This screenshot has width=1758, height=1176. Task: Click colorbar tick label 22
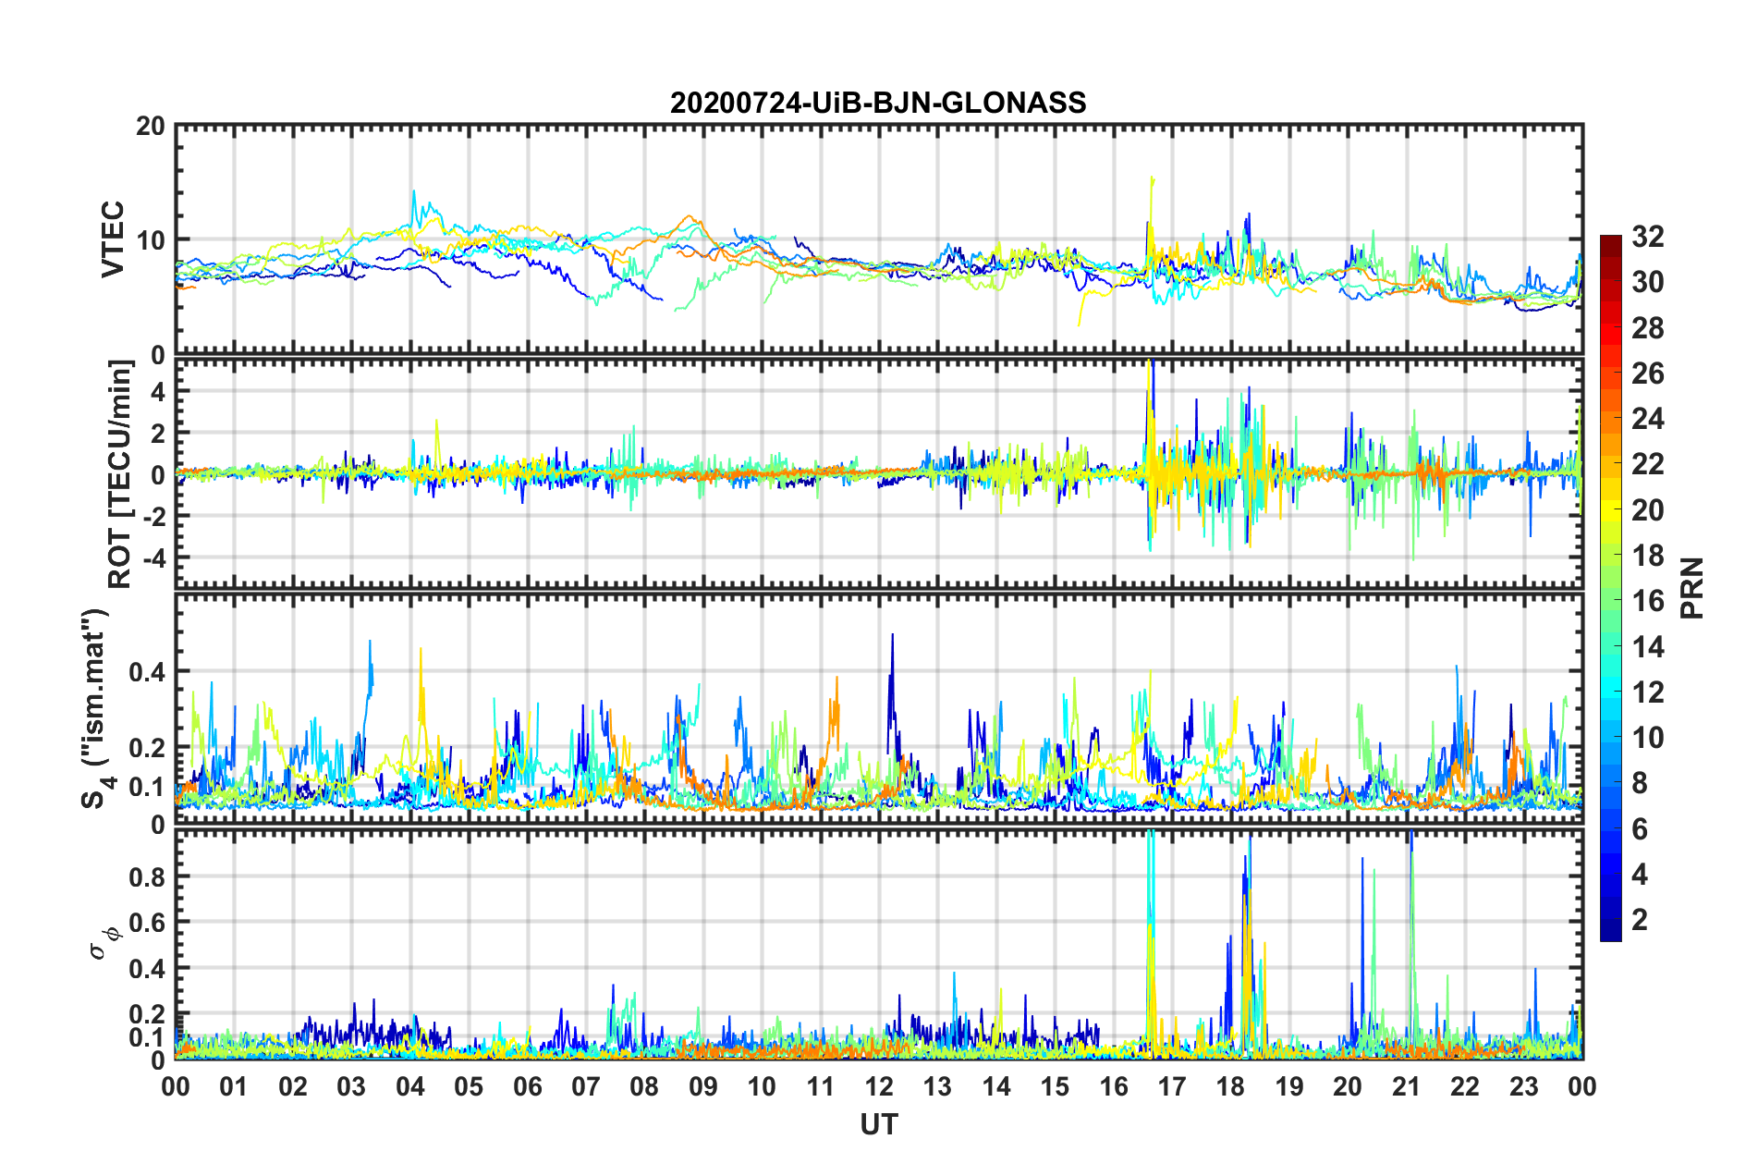click(1647, 464)
